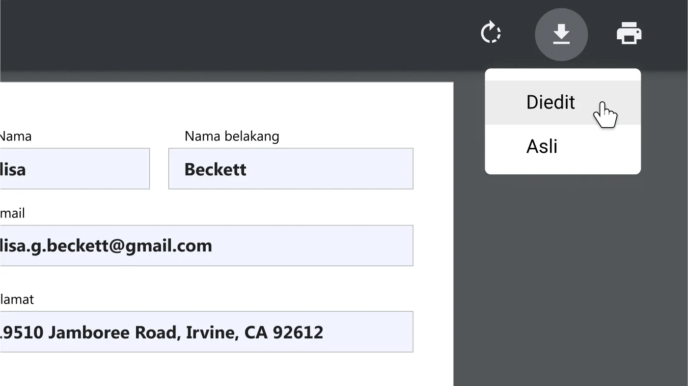Screen dimensions: 688x386
Task: Select the Nama belakang field containing Beckett
Action: [290, 168]
